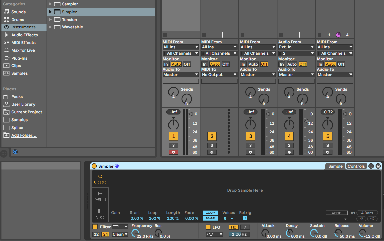384x241 pixels.
Task: Select 24 dB filter slope
Action: [x=105, y=234]
